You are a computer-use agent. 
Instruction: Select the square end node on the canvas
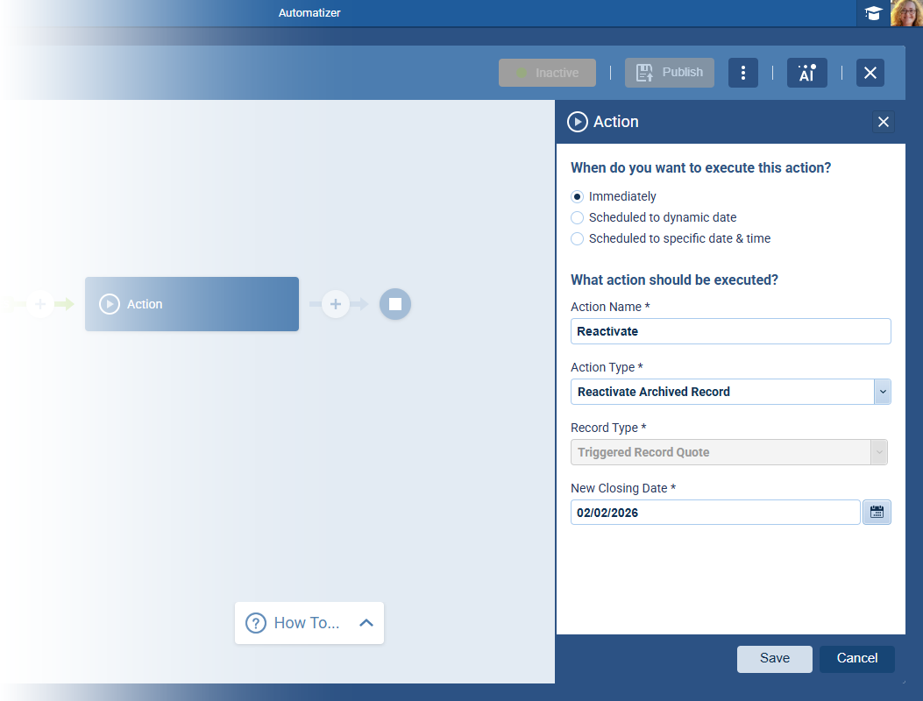pyautogui.click(x=394, y=304)
